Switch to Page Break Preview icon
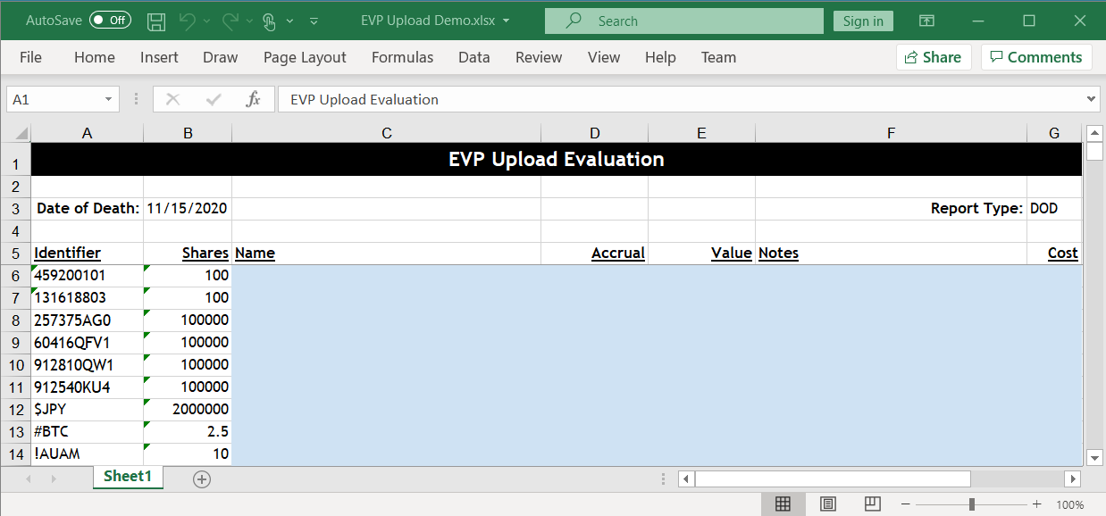Viewport: 1106px width, 516px height. tap(873, 504)
